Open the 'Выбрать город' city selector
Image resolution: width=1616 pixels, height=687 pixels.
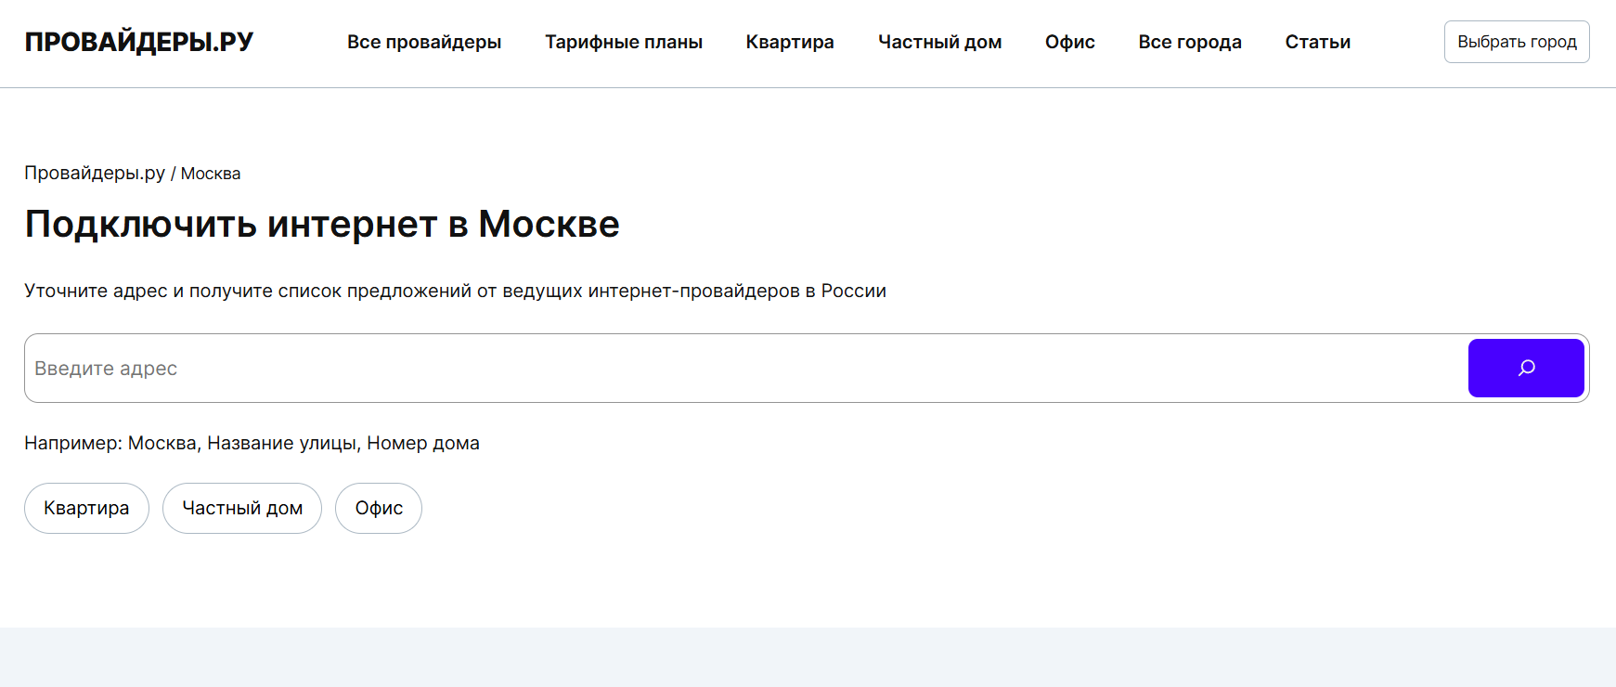tap(1517, 42)
